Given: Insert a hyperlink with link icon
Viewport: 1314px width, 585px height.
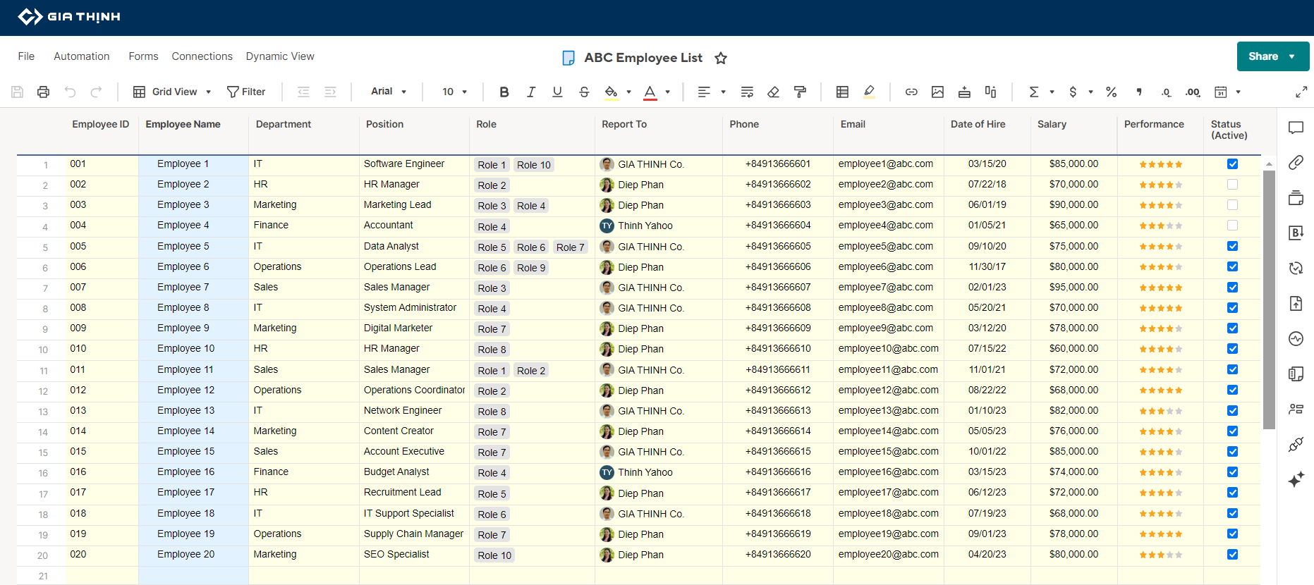Looking at the screenshot, I should pyautogui.click(x=911, y=92).
